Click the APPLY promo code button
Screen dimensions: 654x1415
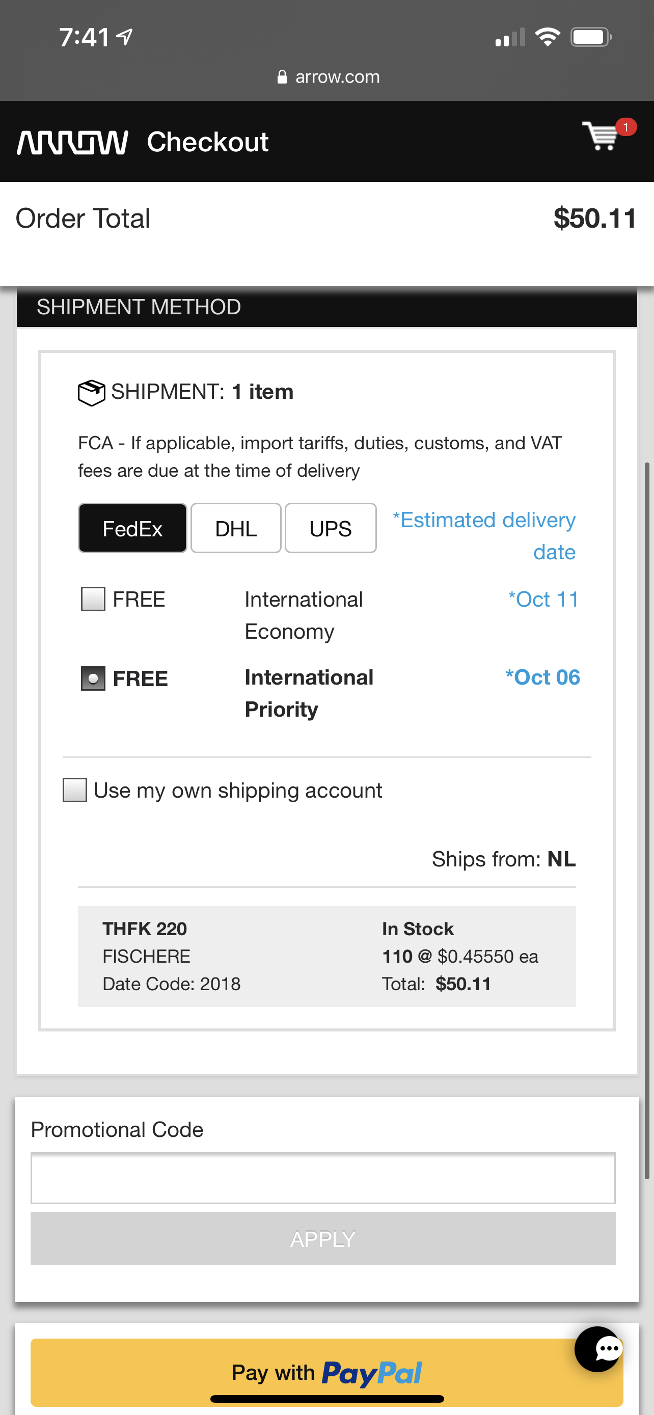[323, 1239]
